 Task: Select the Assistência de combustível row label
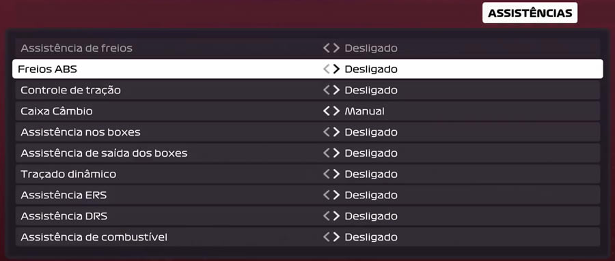94,237
